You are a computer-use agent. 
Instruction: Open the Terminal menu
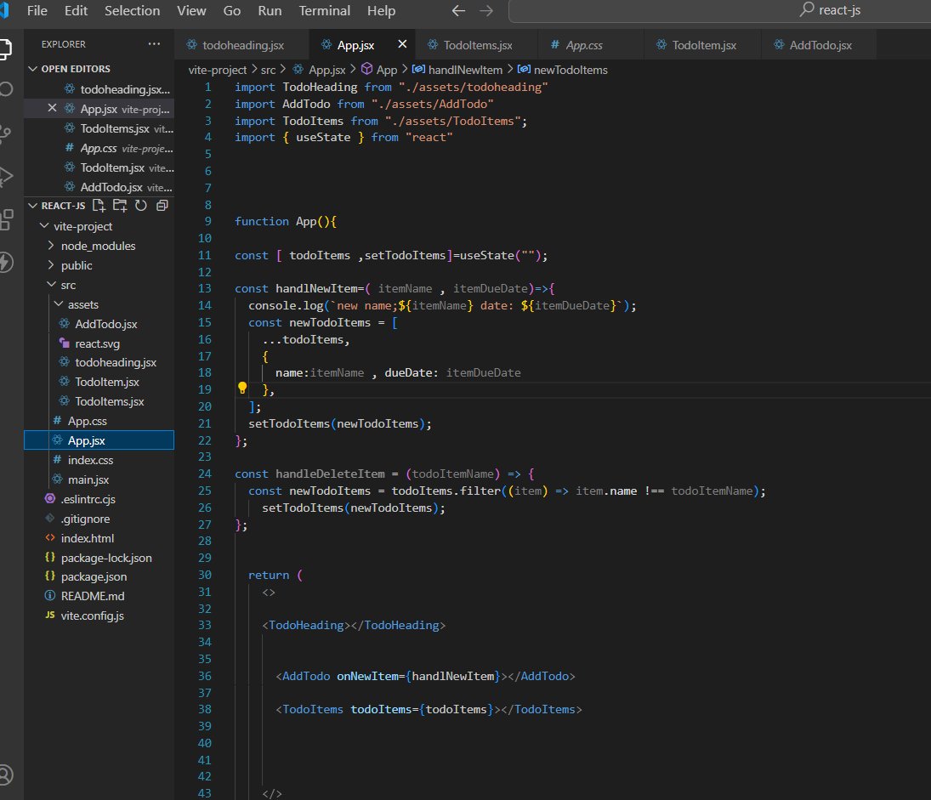(324, 11)
